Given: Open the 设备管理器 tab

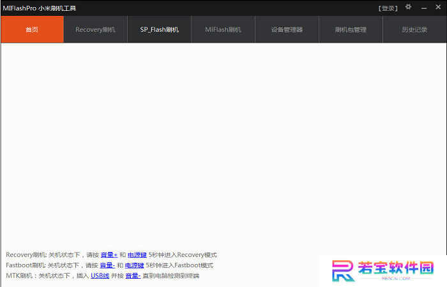Looking at the screenshot, I should [287, 29].
